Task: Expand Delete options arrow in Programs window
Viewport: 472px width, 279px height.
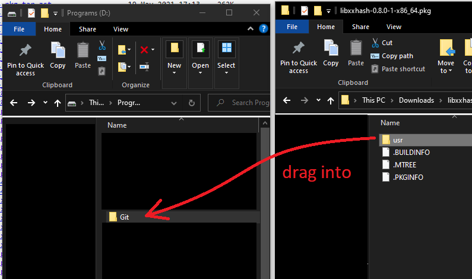Action: [153, 50]
